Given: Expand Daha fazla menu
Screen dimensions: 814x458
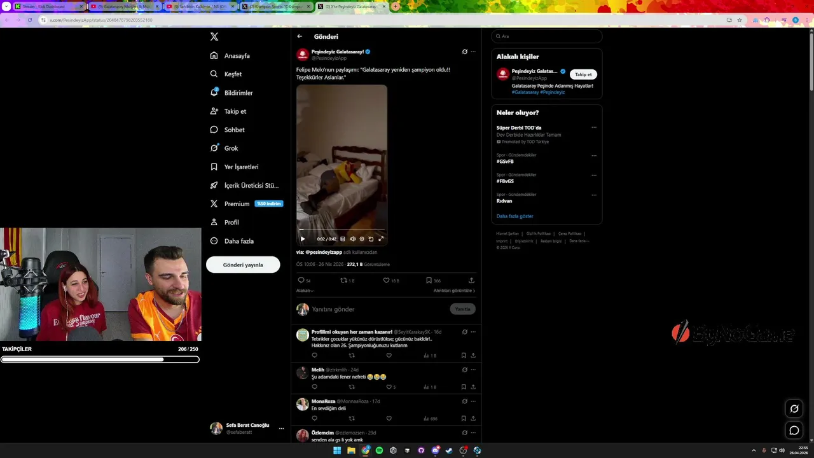Looking at the screenshot, I should point(232,241).
